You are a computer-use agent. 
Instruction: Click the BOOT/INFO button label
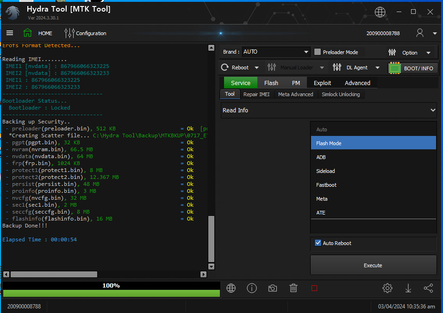tap(418, 68)
